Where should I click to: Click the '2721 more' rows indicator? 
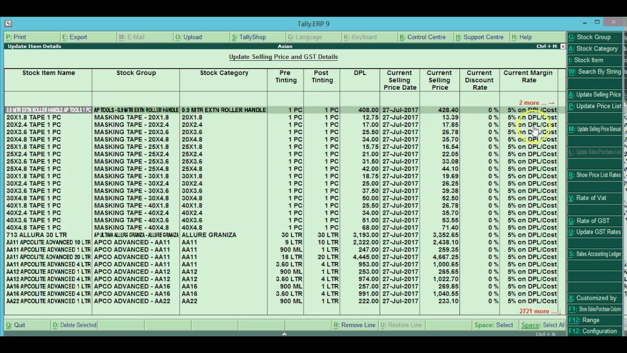pyautogui.click(x=540, y=311)
